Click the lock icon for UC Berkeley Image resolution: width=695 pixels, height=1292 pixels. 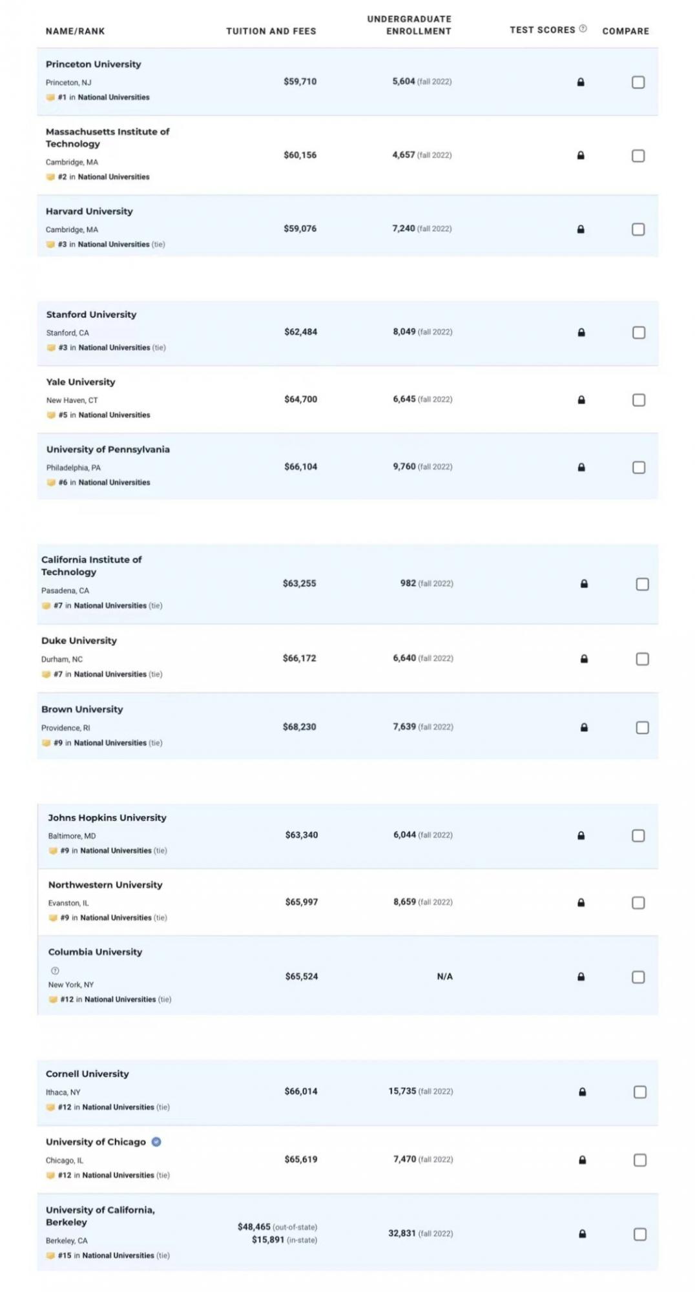(x=582, y=1233)
